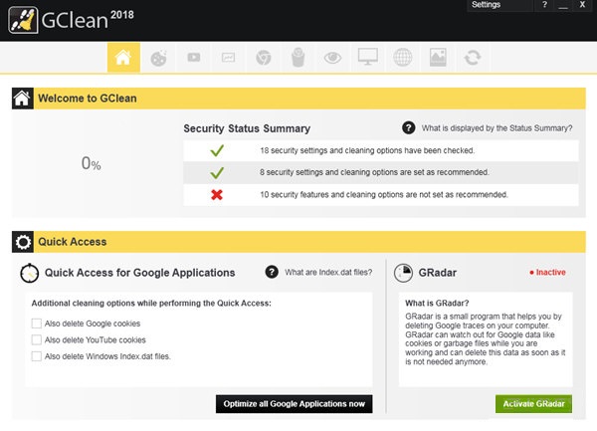Check Also delete YouTube cookies
This screenshot has height=431, width=597.
pos(37,339)
